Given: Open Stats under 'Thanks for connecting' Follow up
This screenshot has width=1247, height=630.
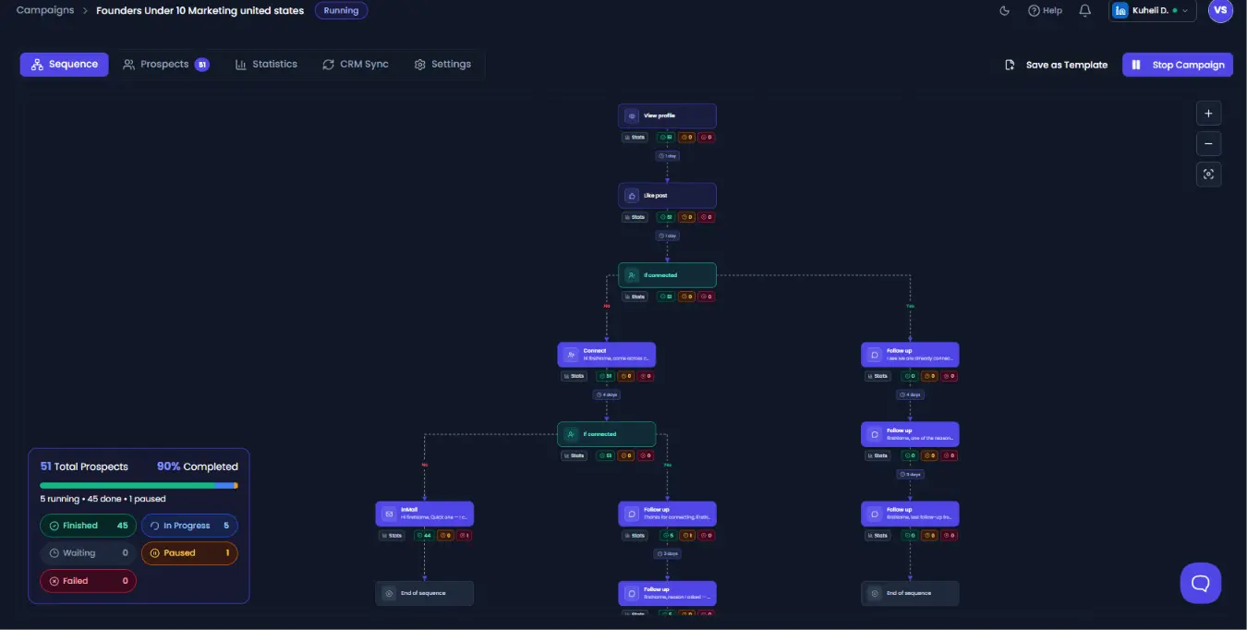Looking at the screenshot, I should coord(635,535).
